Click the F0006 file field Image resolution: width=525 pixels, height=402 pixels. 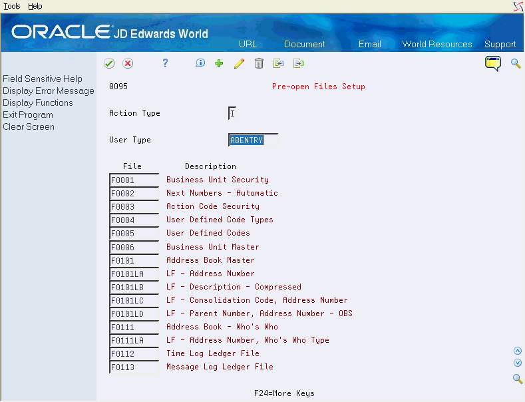[x=134, y=247]
